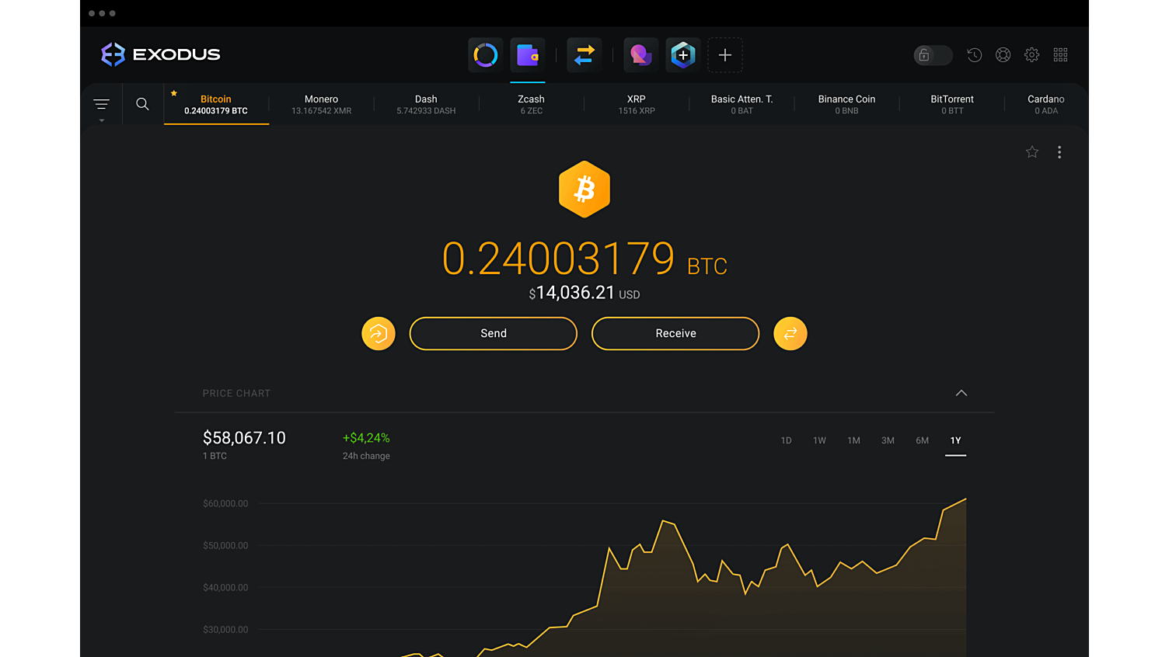The height and width of the screenshot is (657, 1169).
Task: Add a new app with dashed plus
Action: (x=725, y=55)
